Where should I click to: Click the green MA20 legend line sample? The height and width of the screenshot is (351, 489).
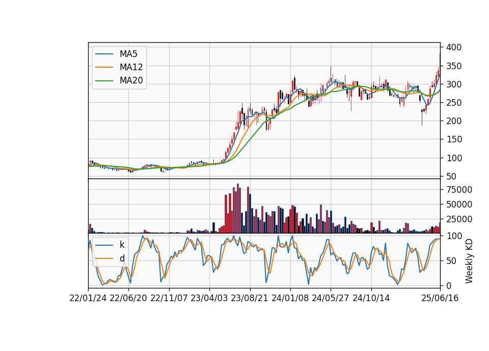click(104, 80)
